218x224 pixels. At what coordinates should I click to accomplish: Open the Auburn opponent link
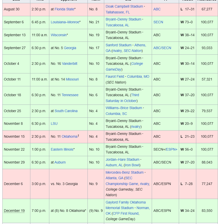click(60, 162)
